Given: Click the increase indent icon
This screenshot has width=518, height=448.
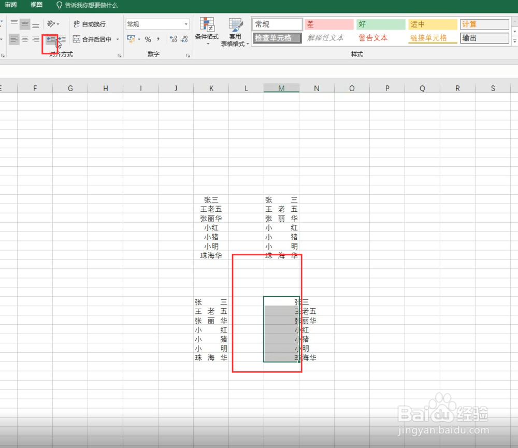Looking at the screenshot, I should tap(62, 39).
